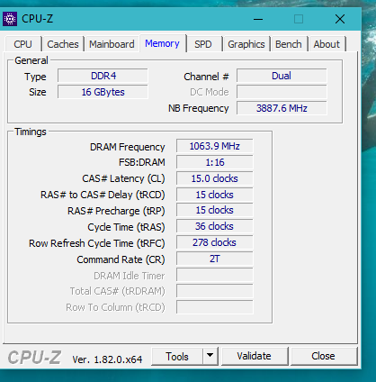Click the tRP 15 clocks value
The image size is (376, 382).
(215, 210)
